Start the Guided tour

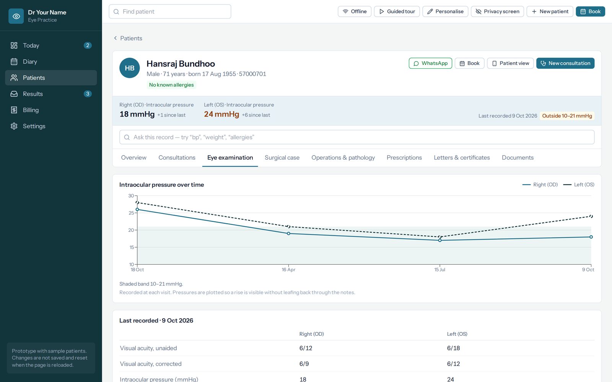397,11
